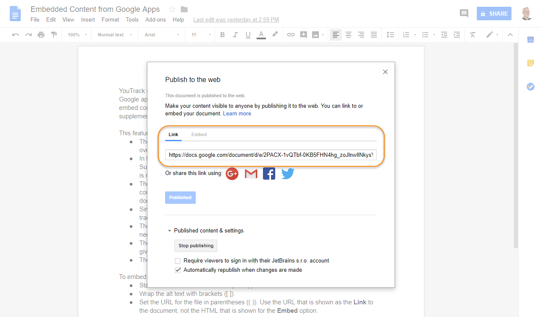Share the link through Gmail

coord(250,173)
